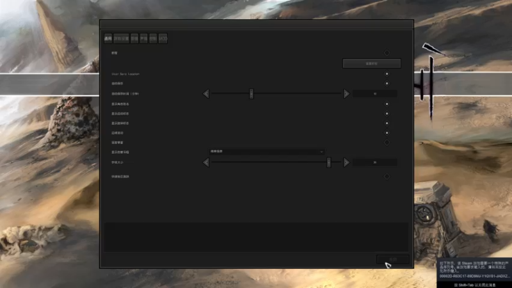Image resolution: width=512 pixels, height=288 pixels.
Task: Toggle the 教程 tutorial diamond checkbox
Action: 387,52
